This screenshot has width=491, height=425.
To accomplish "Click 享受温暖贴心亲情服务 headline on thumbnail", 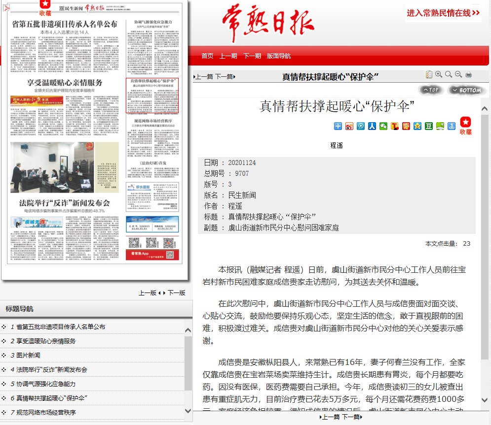I will coord(65,83).
